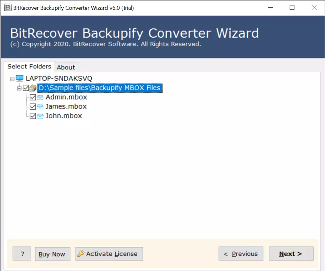Viewport: 325px width, 271px height.
Task: Select the John.mbox file entry
Action: point(64,116)
